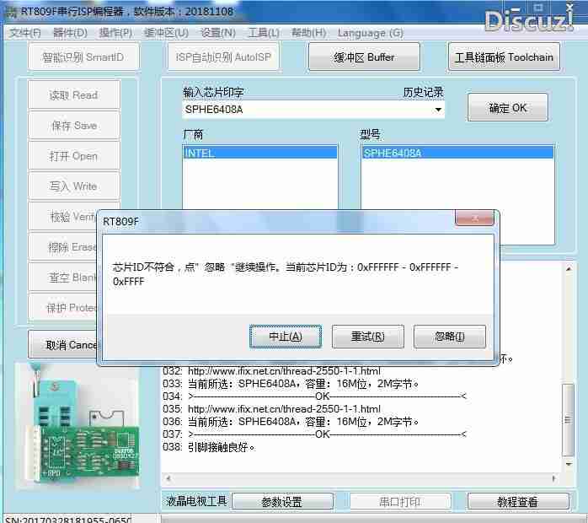The width and height of the screenshot is (588, 523).
Task: Retry with the 重试(R) button
Action: (368, 337)
